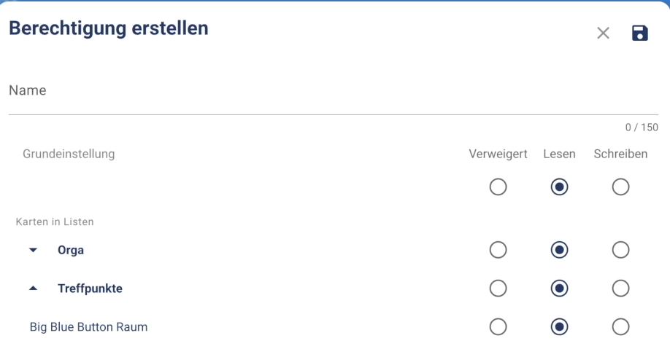
Task: Deny access for Treffpunkte
Action: point(498,289)
